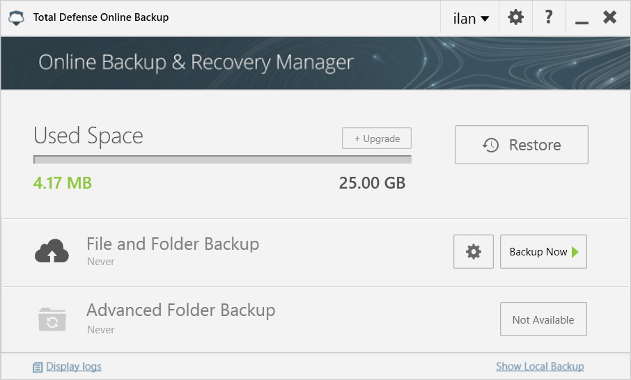Click the Total Defense shield logo icon
Screen dimensions: 631x380
17,17
